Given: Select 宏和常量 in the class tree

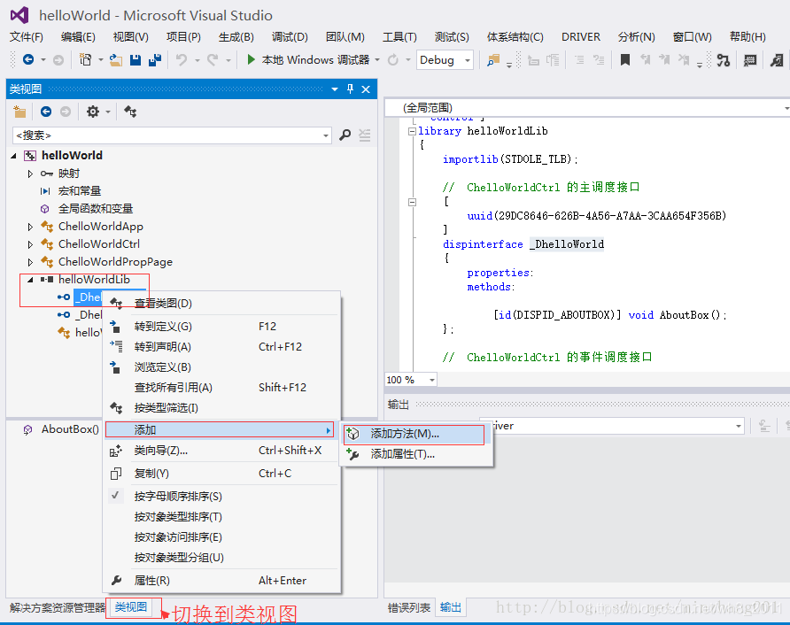Looking at the screenshot, I should [x=80, y=191].
